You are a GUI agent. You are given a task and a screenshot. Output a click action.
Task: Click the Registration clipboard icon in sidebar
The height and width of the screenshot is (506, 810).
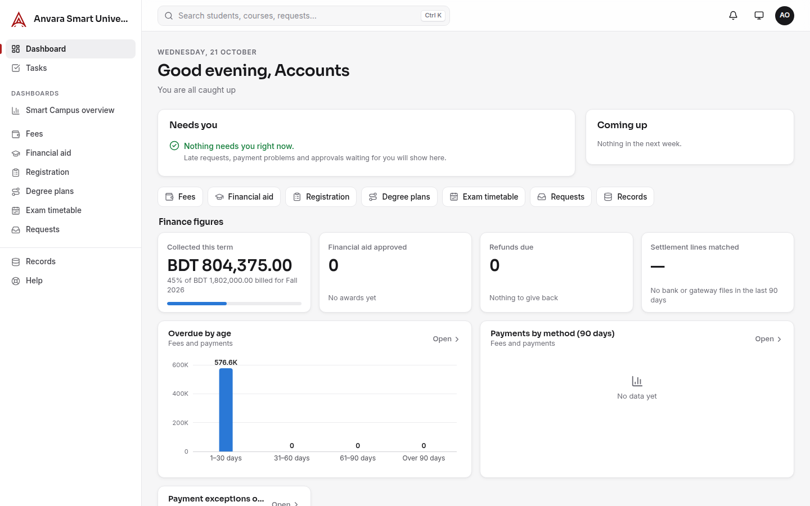pyautogui.click(x=16, y=172)
